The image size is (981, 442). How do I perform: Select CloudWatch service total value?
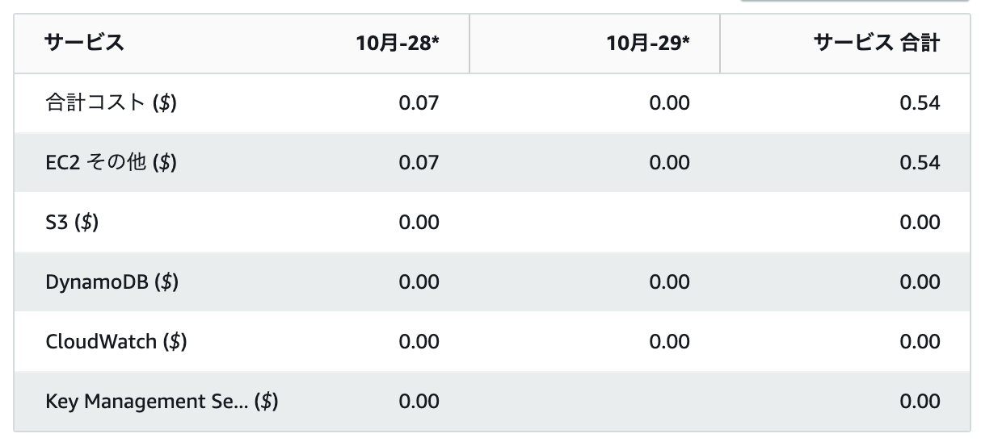(920, 342)
